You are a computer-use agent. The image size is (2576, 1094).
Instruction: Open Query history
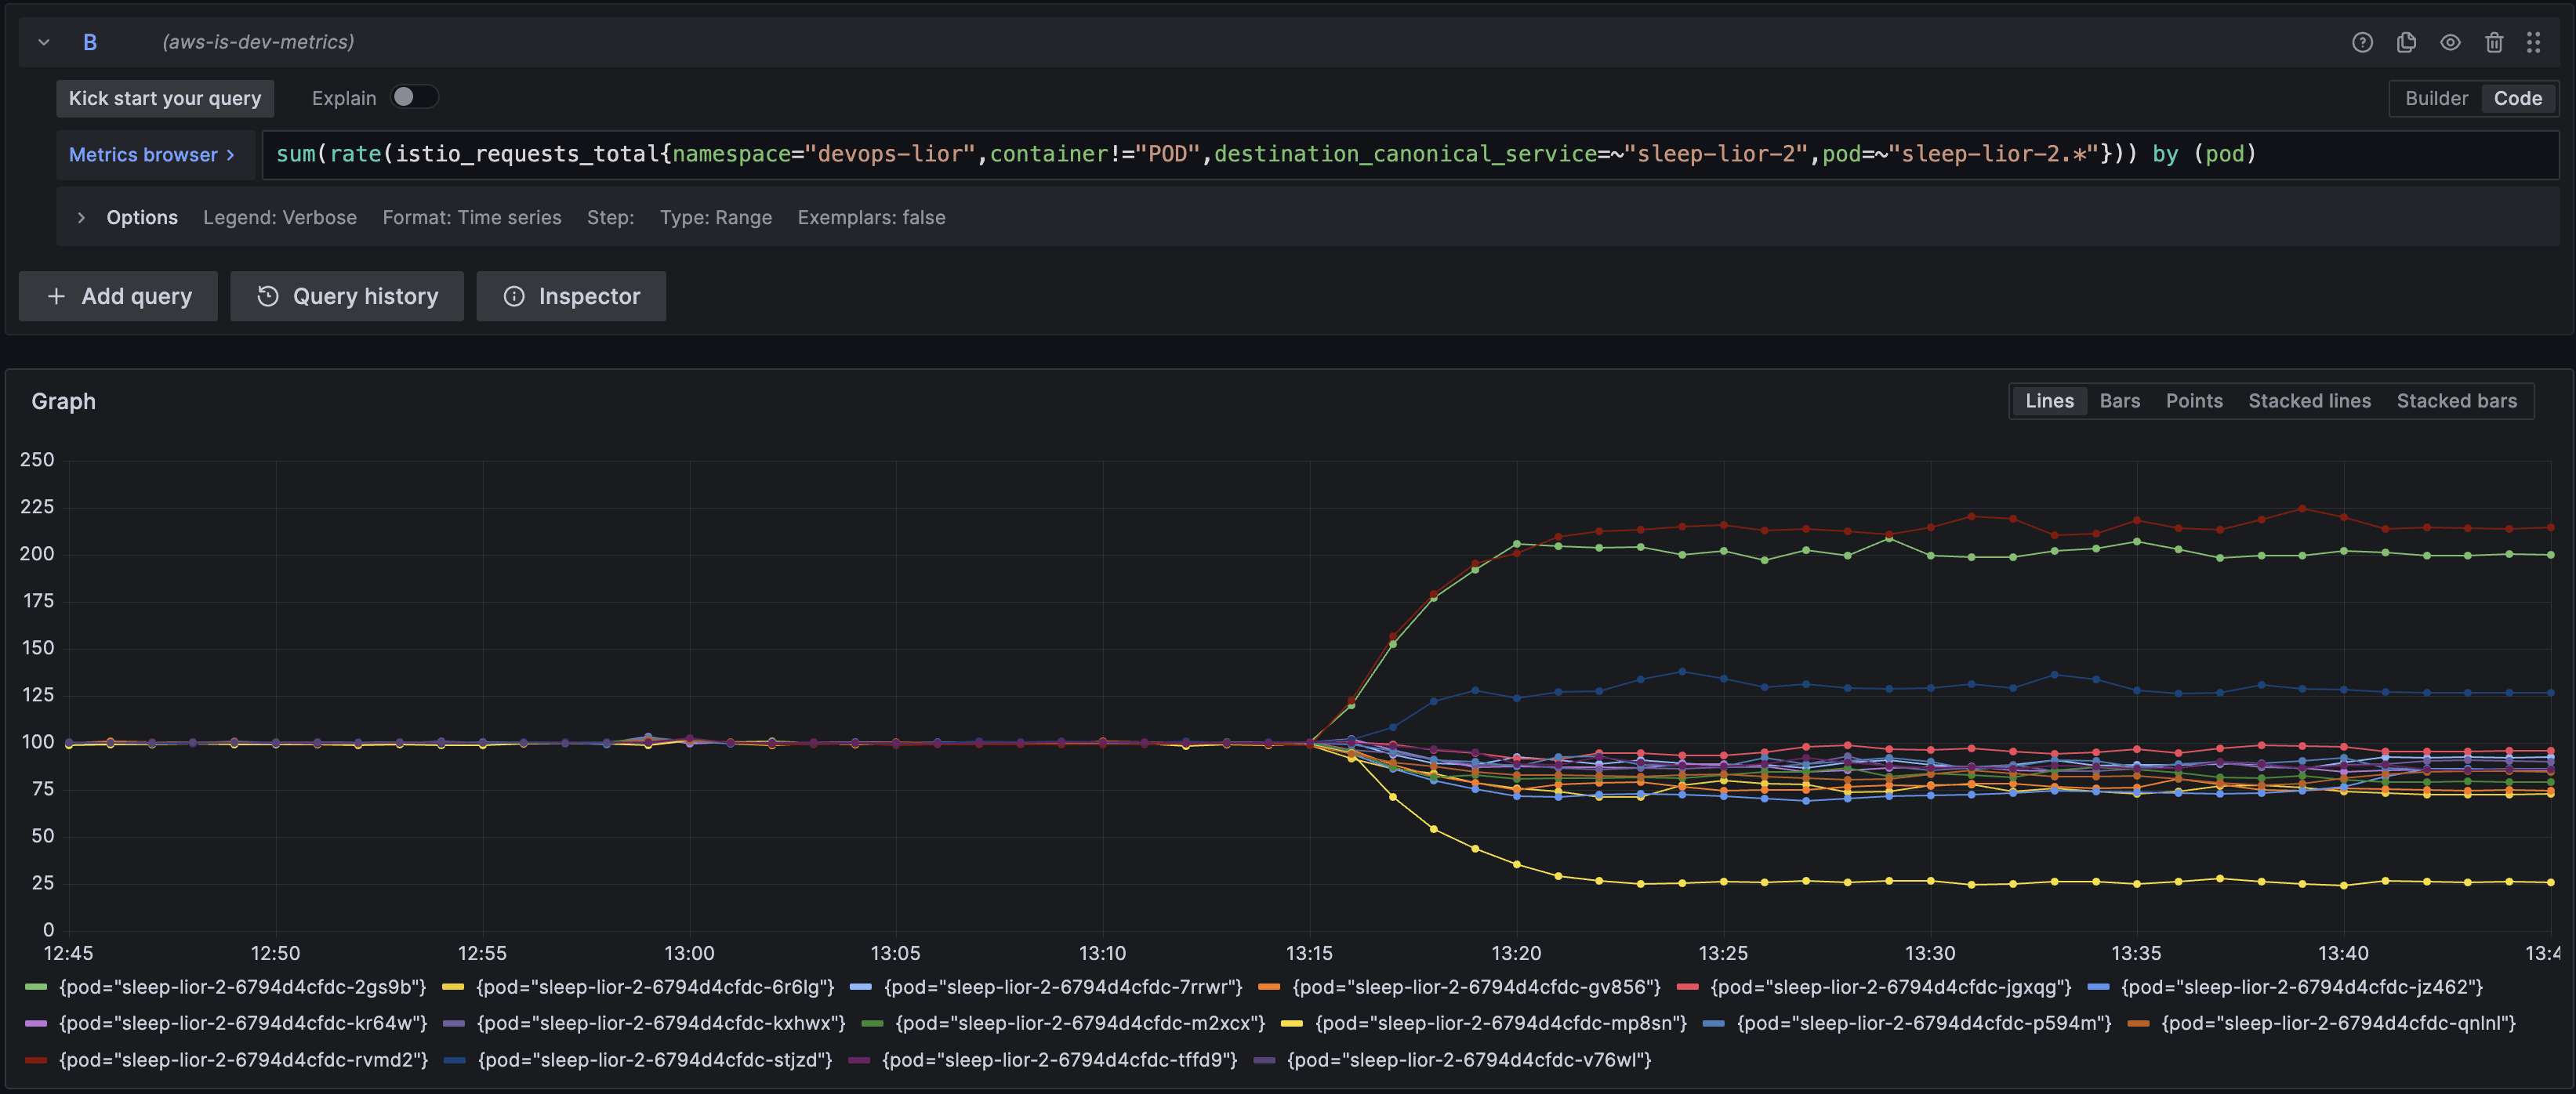[x=347, y=296]
